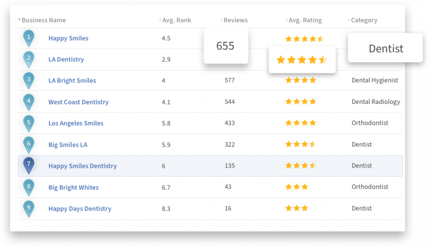Open the LA Dentistry business link
This screenshot has width=429, height=247.
point(66,60)
